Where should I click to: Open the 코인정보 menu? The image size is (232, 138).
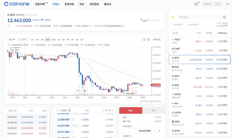(x=94, y=4)
